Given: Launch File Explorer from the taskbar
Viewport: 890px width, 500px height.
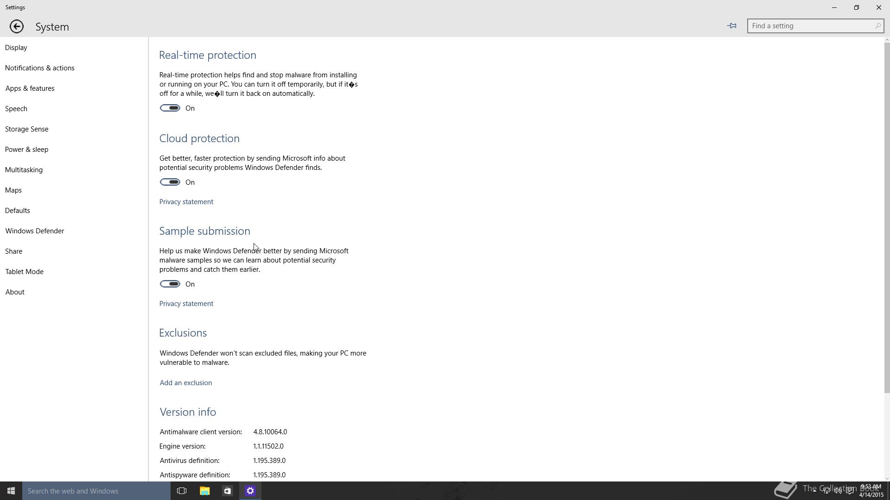Looking at the screenshot, I should 204,491.
